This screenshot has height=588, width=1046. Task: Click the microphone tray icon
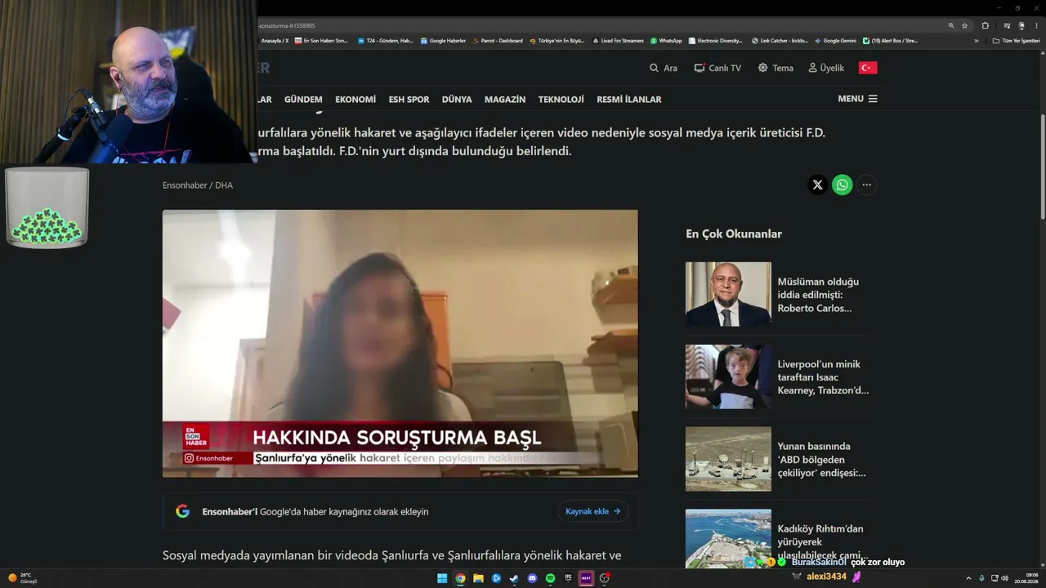point(981,578)
